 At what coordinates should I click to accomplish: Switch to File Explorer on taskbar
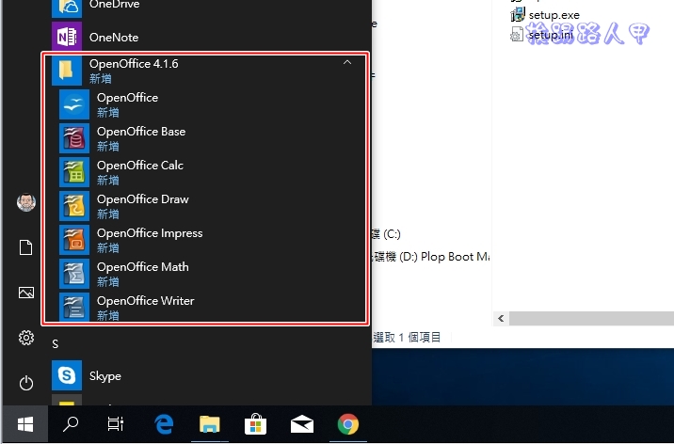coord(210,424)
